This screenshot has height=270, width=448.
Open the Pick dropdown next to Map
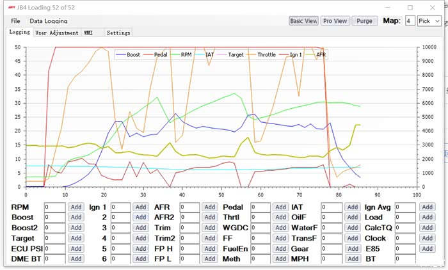(x=428, y=21)
